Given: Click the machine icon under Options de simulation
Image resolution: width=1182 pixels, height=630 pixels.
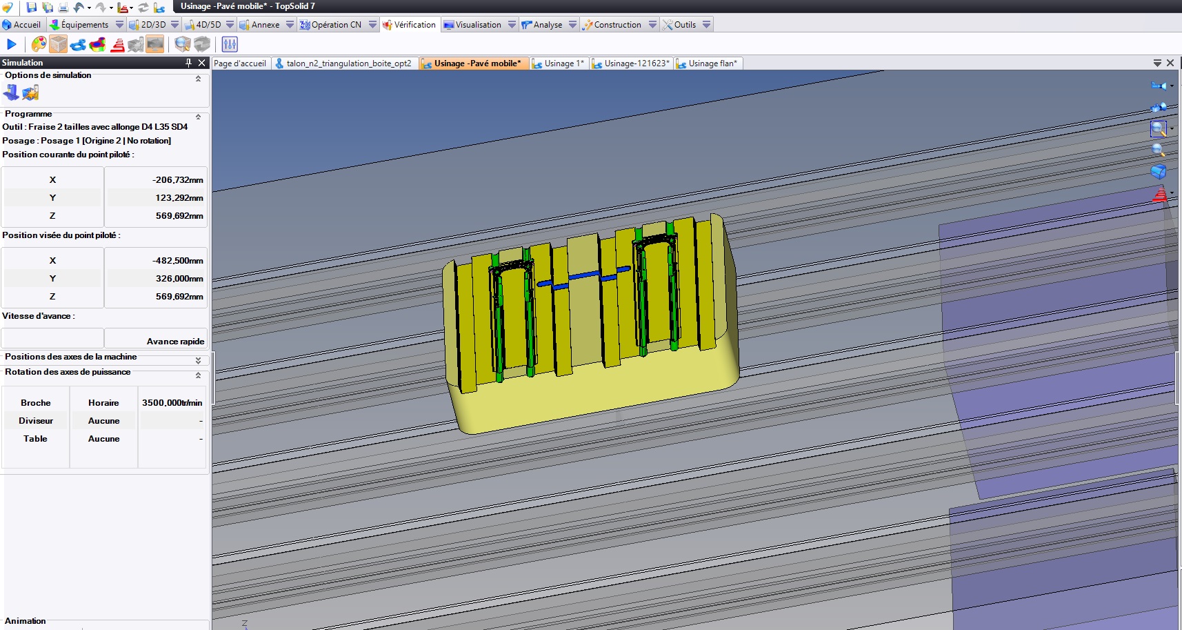Looking at the screenshot, I should [11, 92].
